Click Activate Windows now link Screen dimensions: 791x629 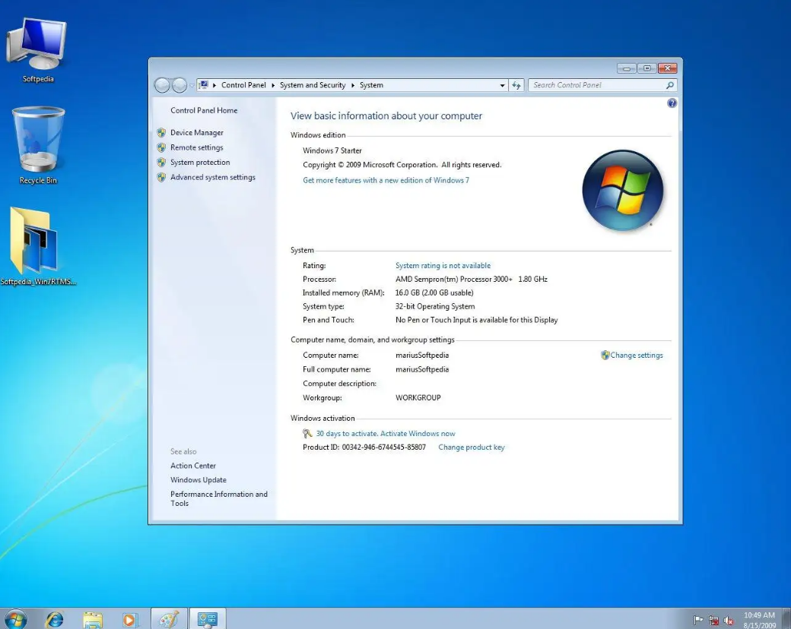click(x=418, y=434)
